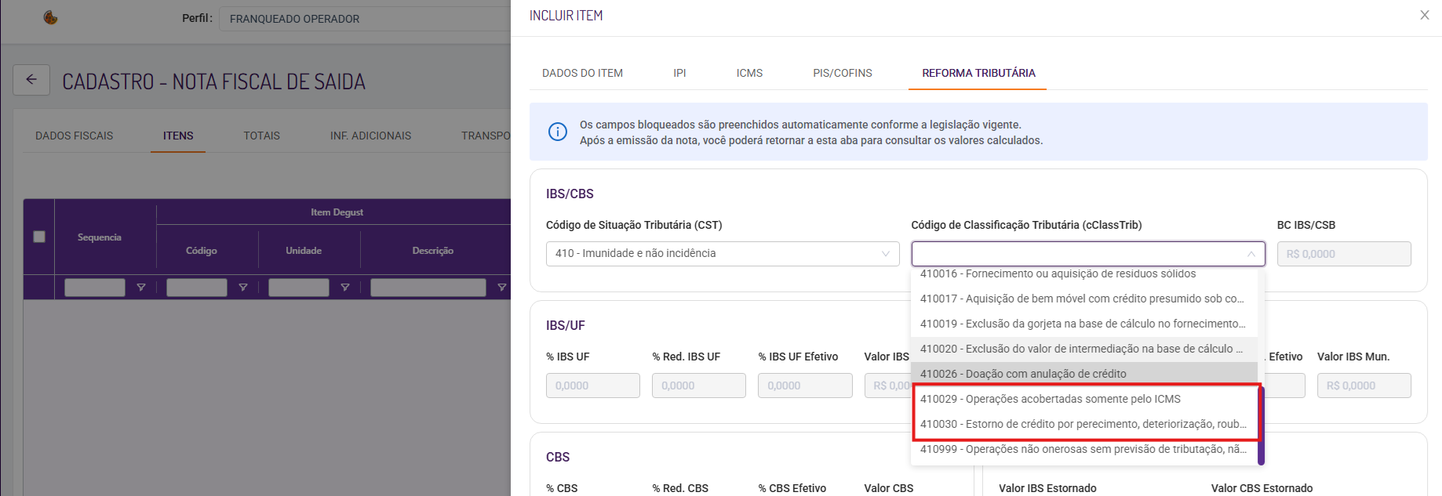Open the ICMS tab
Image resolution: width=1442 pixels, height=496 pixels.
[x=749, y=73]
